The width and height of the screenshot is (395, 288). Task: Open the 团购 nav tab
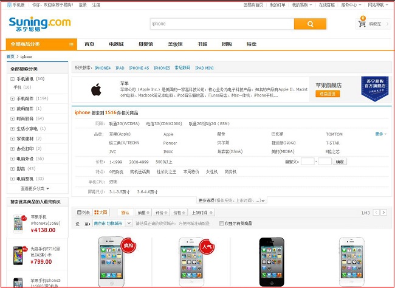click(x=227, y=44)
